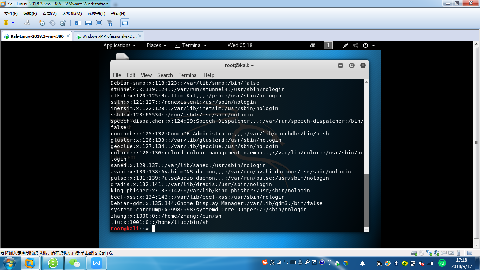Screen dimensions: 480x270
Task: Open the 编辑(E) menu
Action: tap(30, 14)
